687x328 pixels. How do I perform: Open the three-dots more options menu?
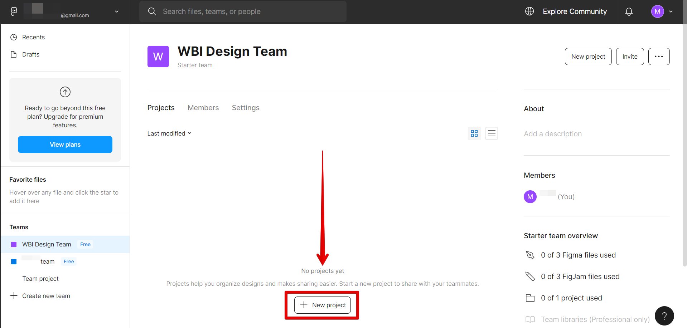click(659, 57)
